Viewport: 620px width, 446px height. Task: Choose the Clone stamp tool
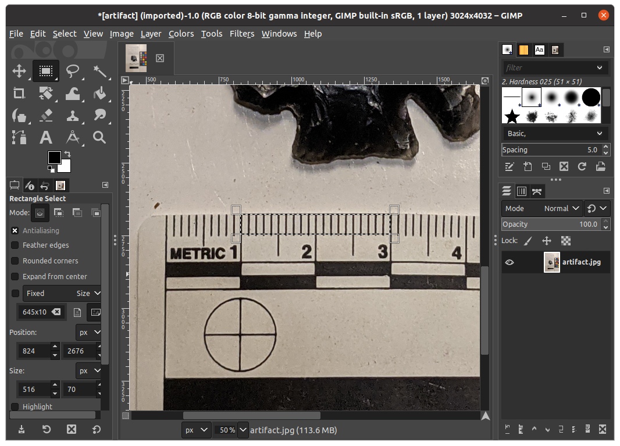coord(73,116)
